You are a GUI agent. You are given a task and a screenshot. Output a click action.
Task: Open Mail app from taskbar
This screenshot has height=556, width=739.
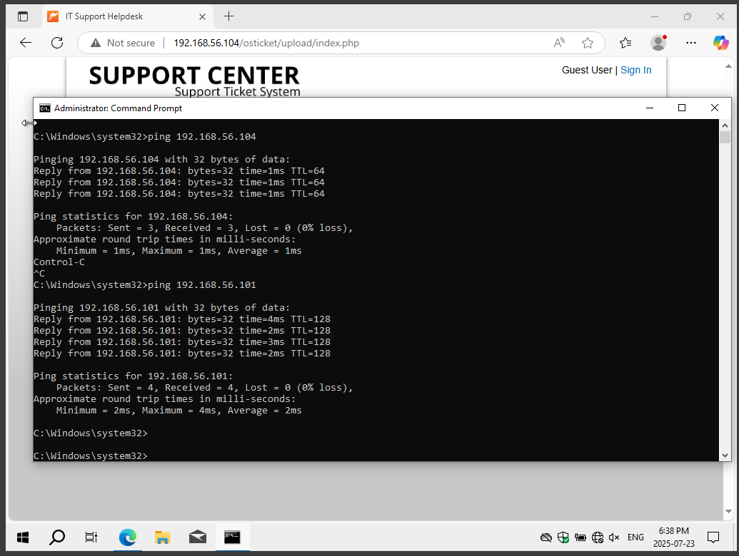[x=198, y=537]
